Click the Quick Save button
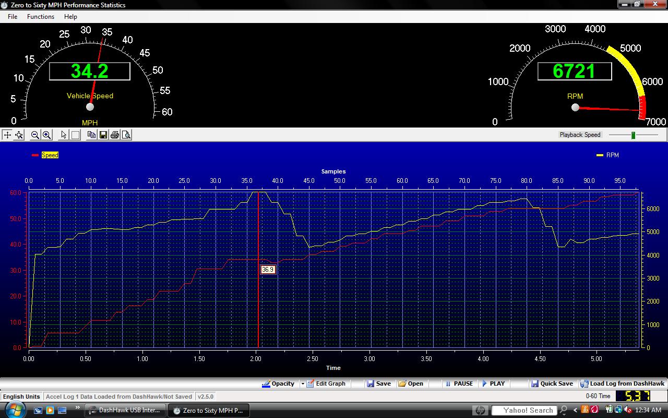This screenshot has height=418, width=668. (552, 384)
